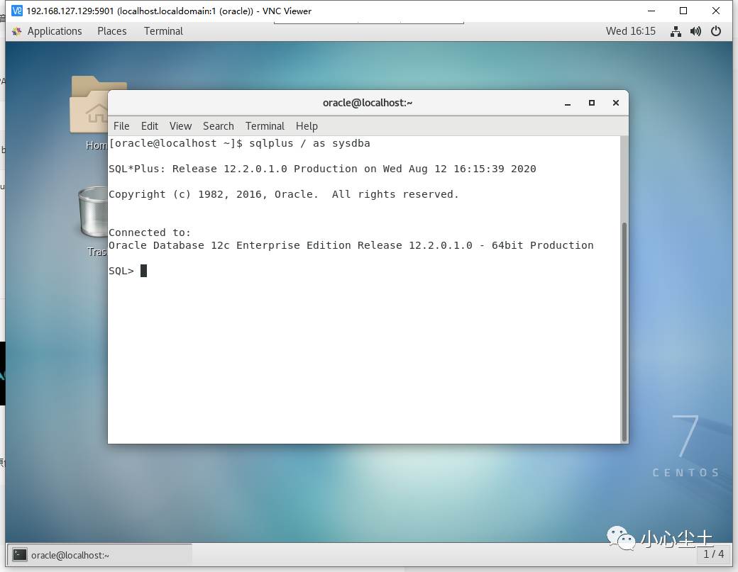Click the 1/4 workspace switcher
Viewport: 738px width, 572px height.
click(714, 554)
